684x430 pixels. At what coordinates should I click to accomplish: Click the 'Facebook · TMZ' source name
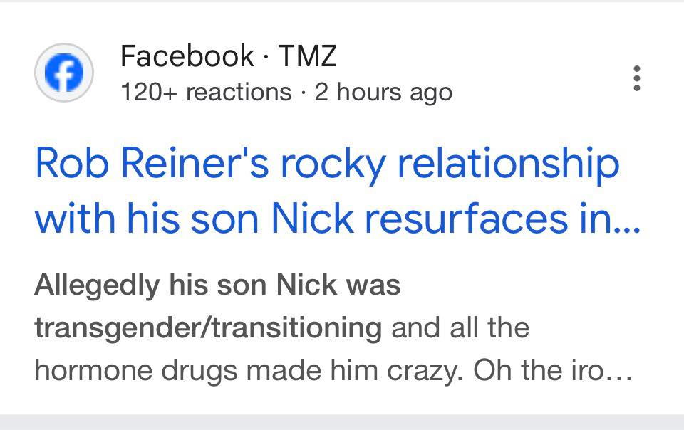pos(228,56)
